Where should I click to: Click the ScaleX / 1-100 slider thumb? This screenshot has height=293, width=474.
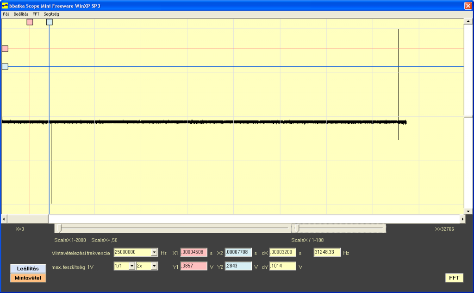297,229
